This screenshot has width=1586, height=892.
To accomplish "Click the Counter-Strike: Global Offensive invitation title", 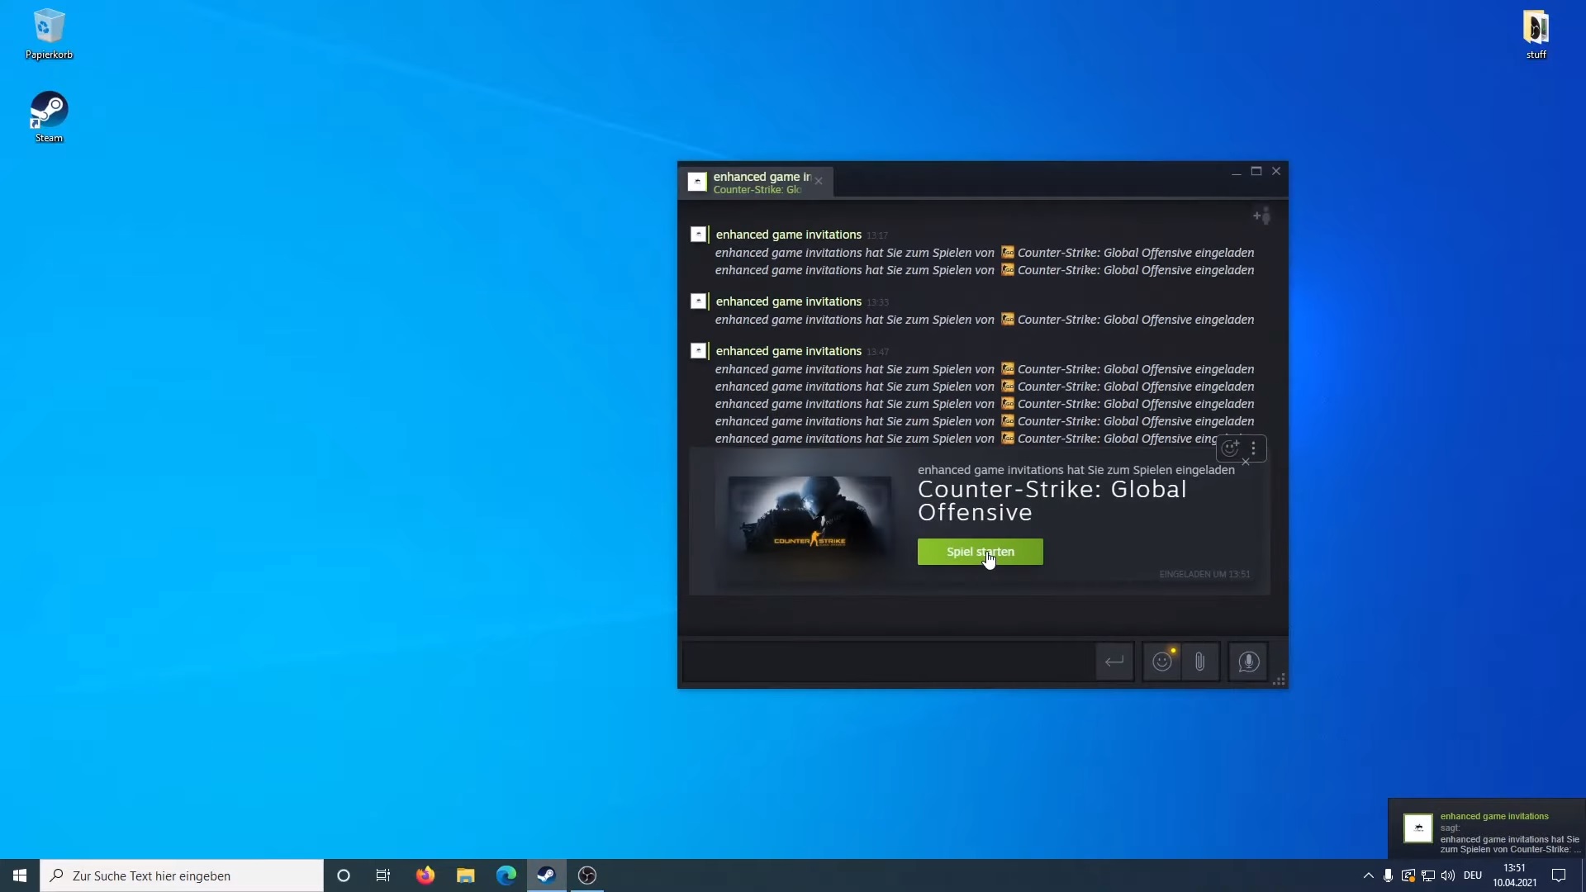I will [x=1052, y=501].
